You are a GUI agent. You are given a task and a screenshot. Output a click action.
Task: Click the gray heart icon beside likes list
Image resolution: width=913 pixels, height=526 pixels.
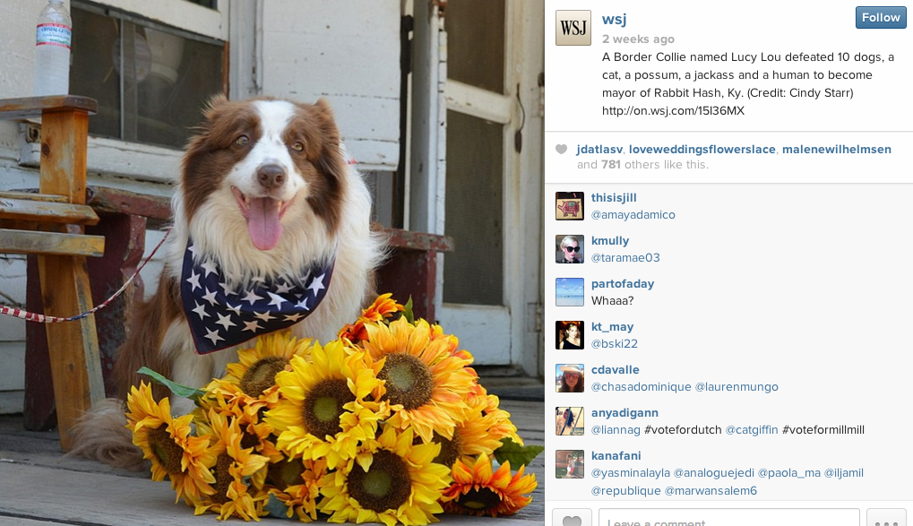click(561, 149)
